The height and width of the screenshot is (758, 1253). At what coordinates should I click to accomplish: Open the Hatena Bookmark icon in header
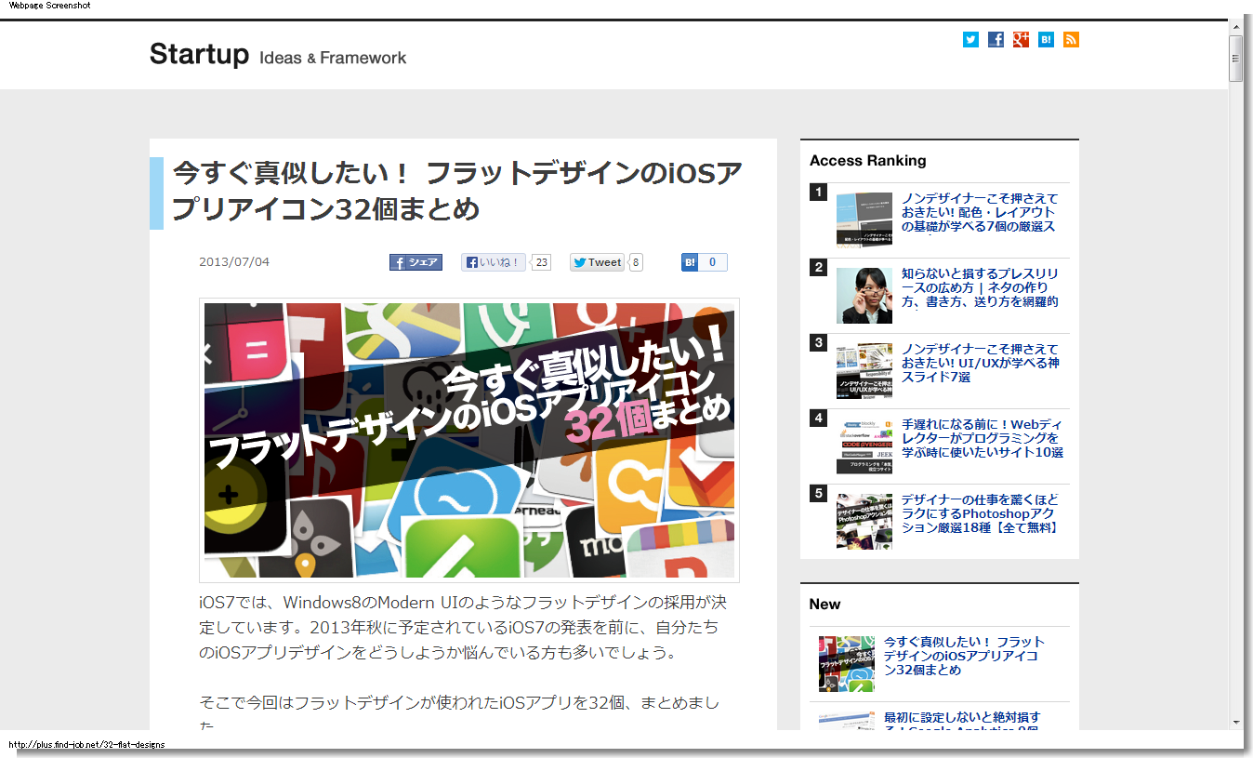1046,39
